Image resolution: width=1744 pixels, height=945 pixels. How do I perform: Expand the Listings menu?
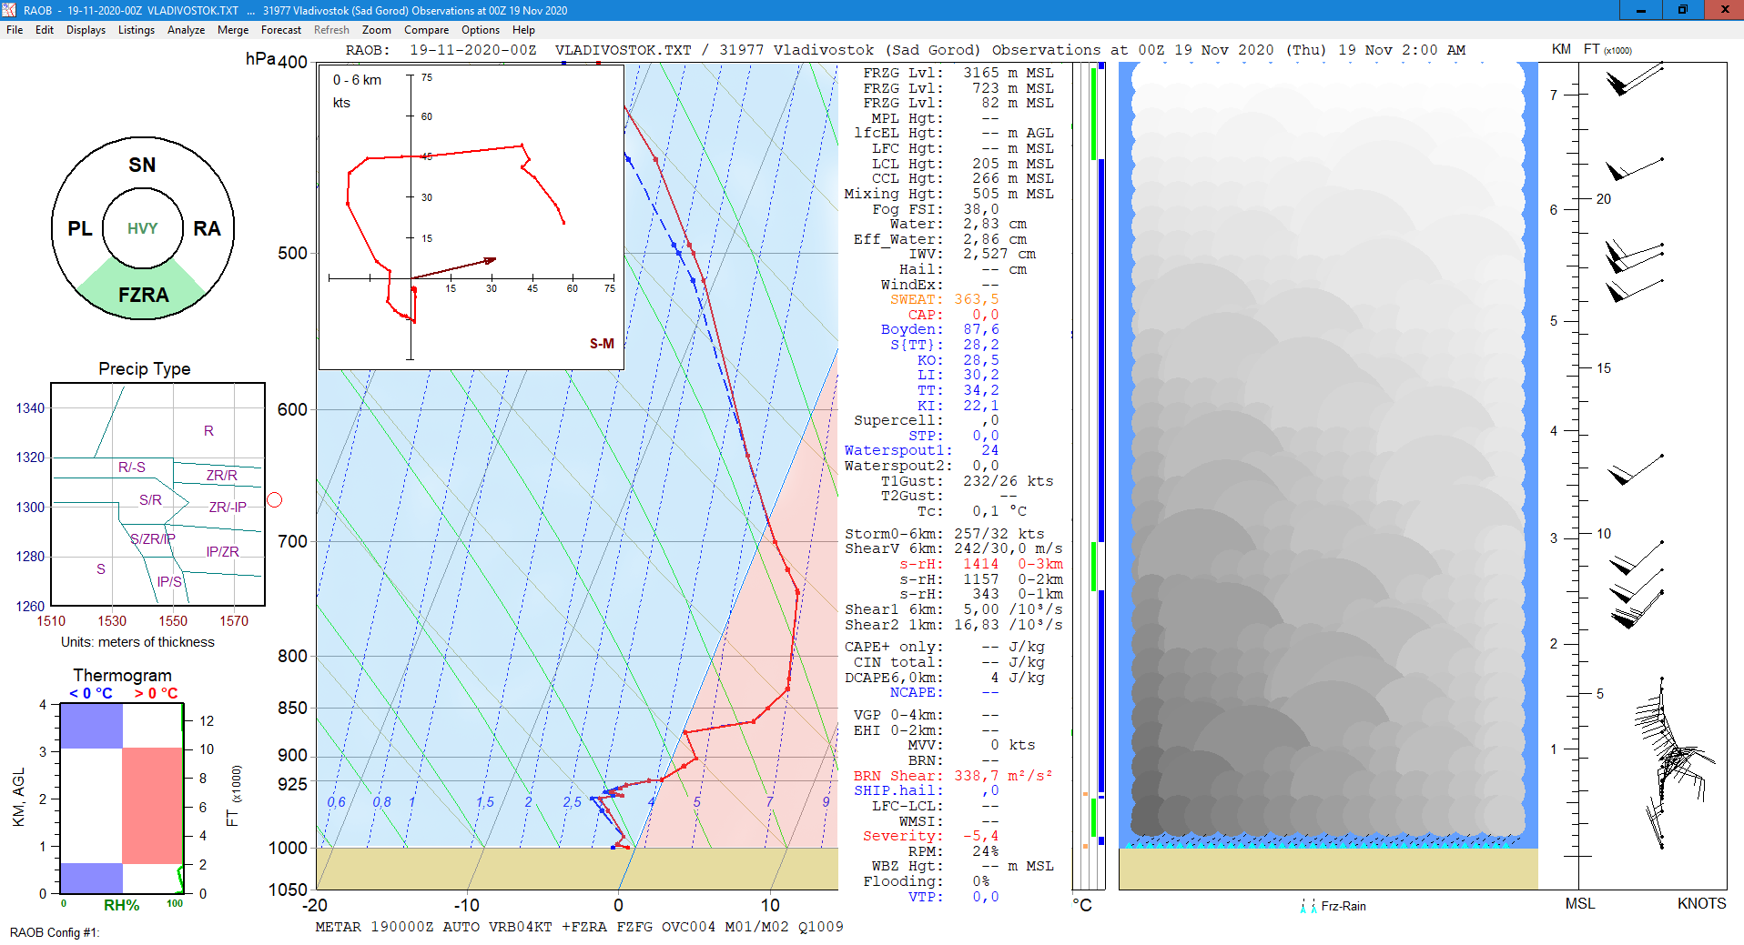point(136,30)
